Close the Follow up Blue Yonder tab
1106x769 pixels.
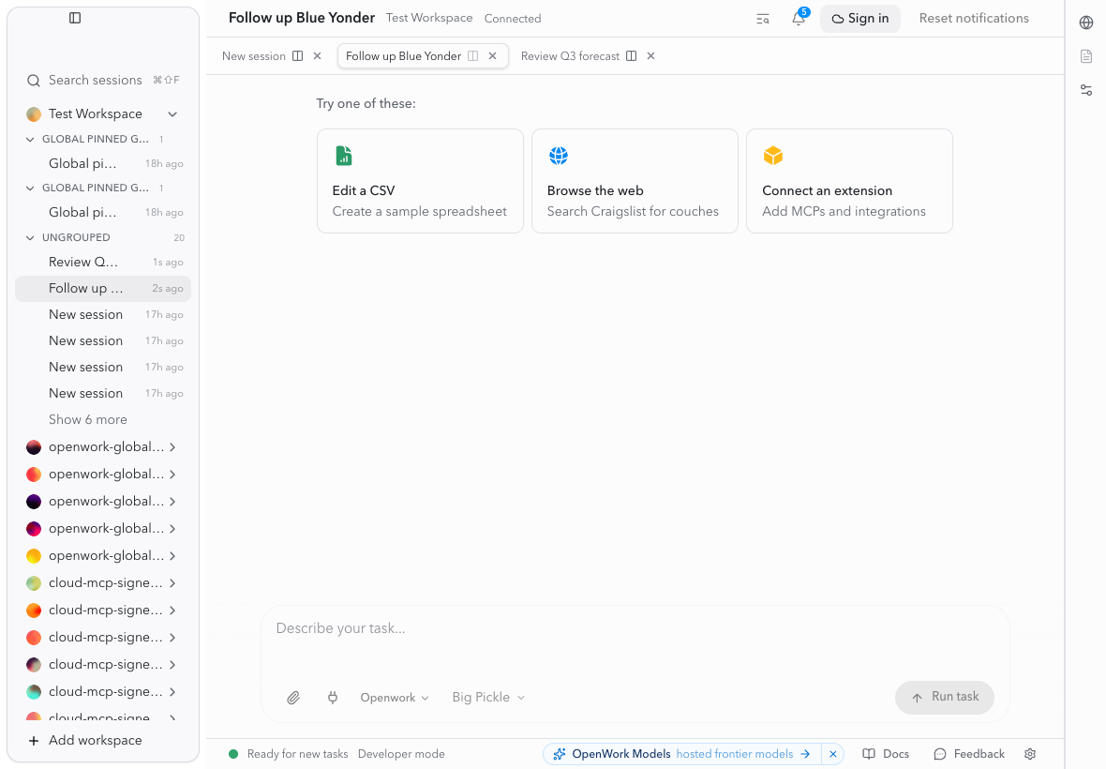492,55
